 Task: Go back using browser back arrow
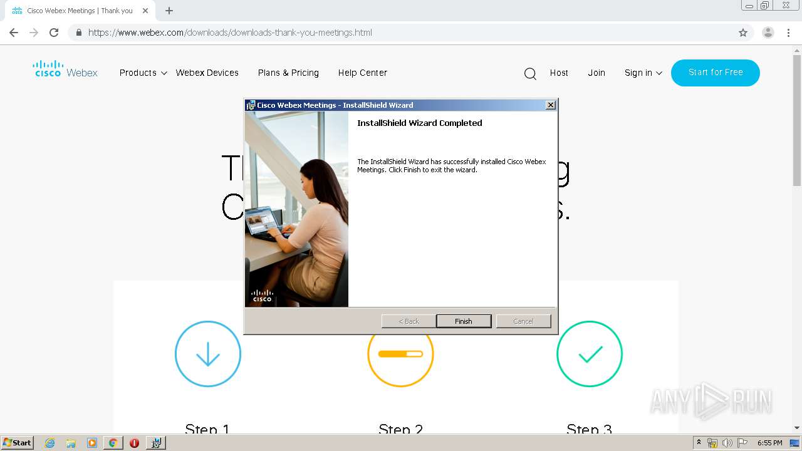coord(14,33)
